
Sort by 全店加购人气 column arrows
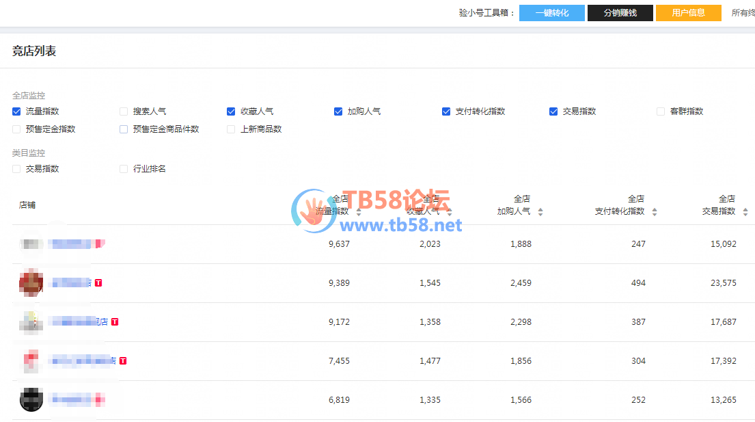[540, 212]
